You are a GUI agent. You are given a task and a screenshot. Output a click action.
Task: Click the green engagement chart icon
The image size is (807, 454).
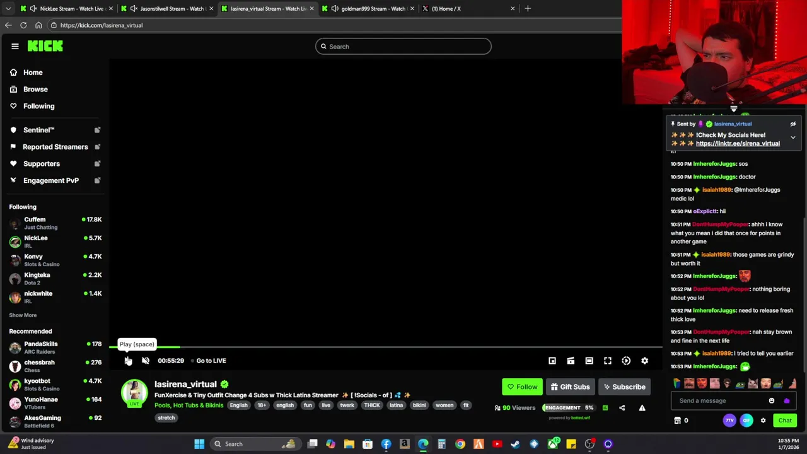click(x=605, y=408)
